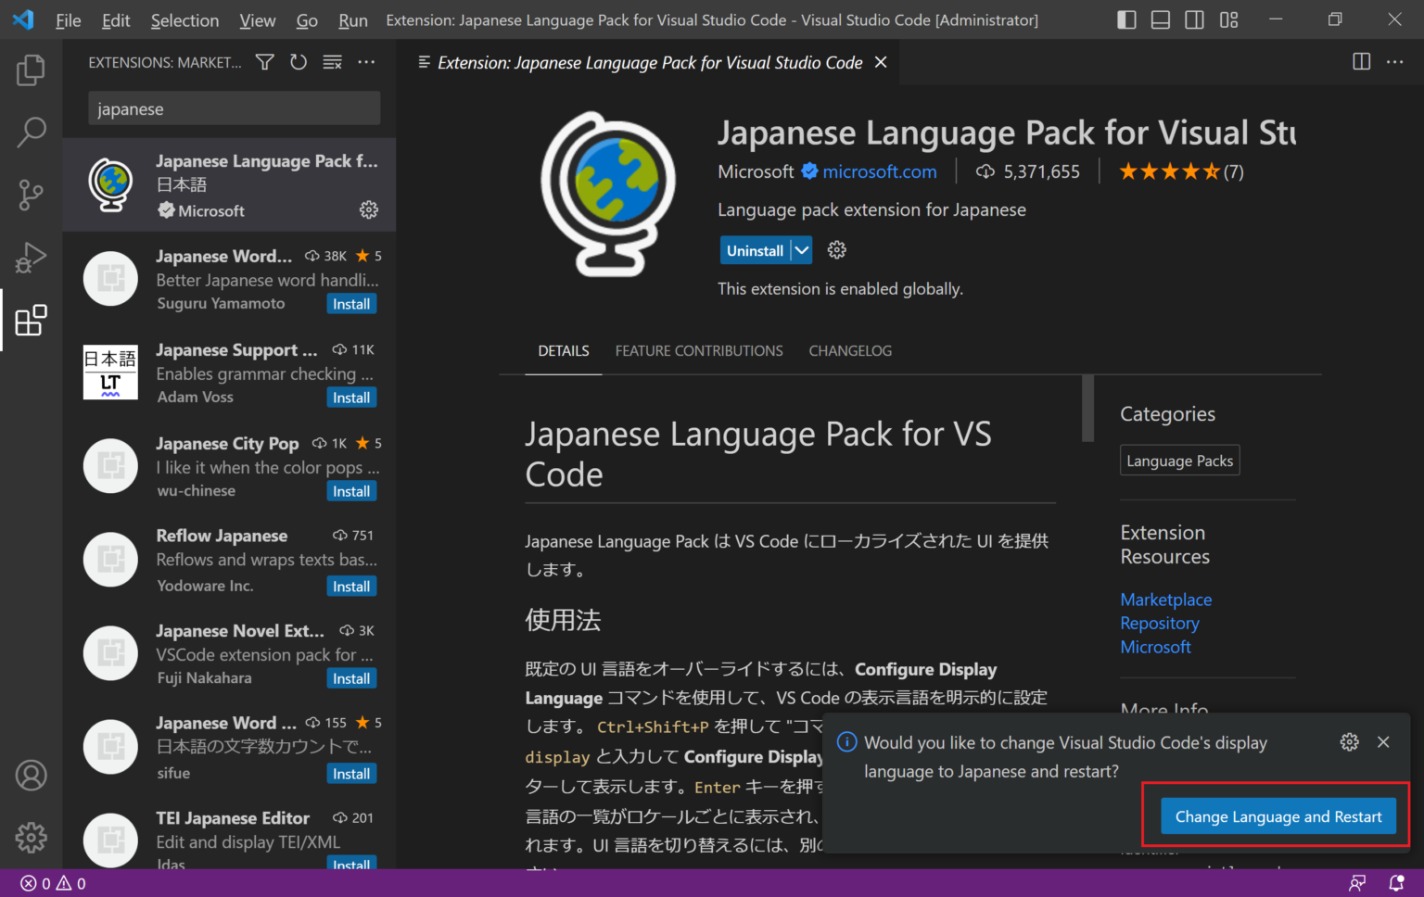Viewport: 1424px width, 897px height.
Task: Expand the Uninstall button dropdown arrow
Action: coord(799,249)
